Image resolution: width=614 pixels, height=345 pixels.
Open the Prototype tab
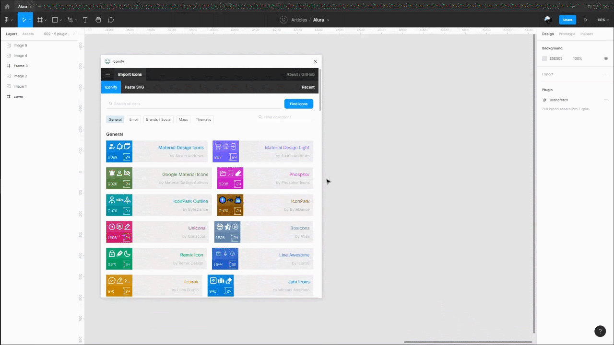coord(567,34)
